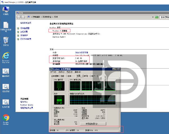Switch to the 应用程序 tab
This screenshot has height=134, width=169.
click(x=55, y=76)
